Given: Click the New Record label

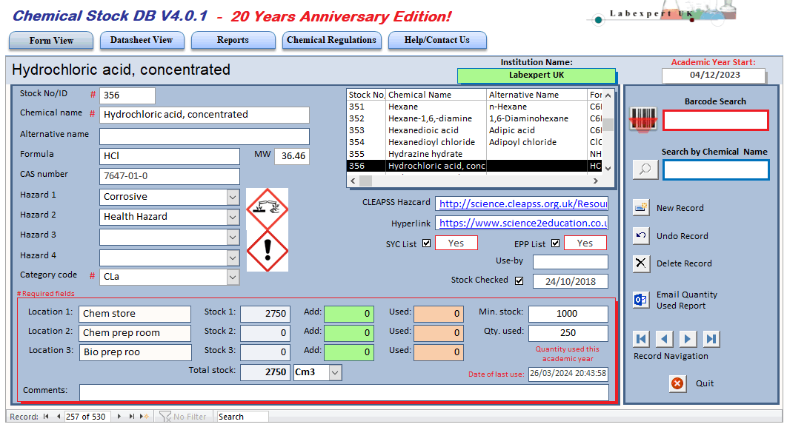Looking at the screenshot, I should pyautogui.click(x=680, y=208).
